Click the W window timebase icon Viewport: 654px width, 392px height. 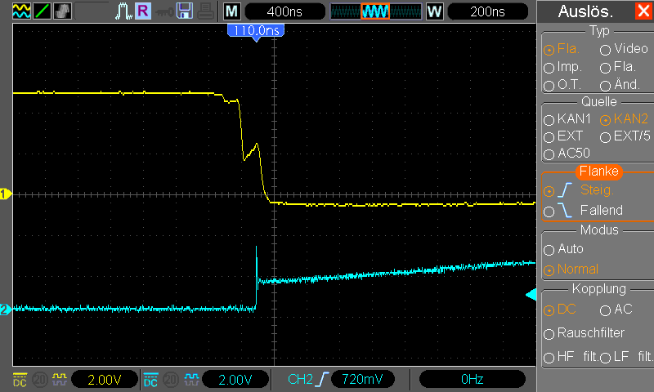435,11
